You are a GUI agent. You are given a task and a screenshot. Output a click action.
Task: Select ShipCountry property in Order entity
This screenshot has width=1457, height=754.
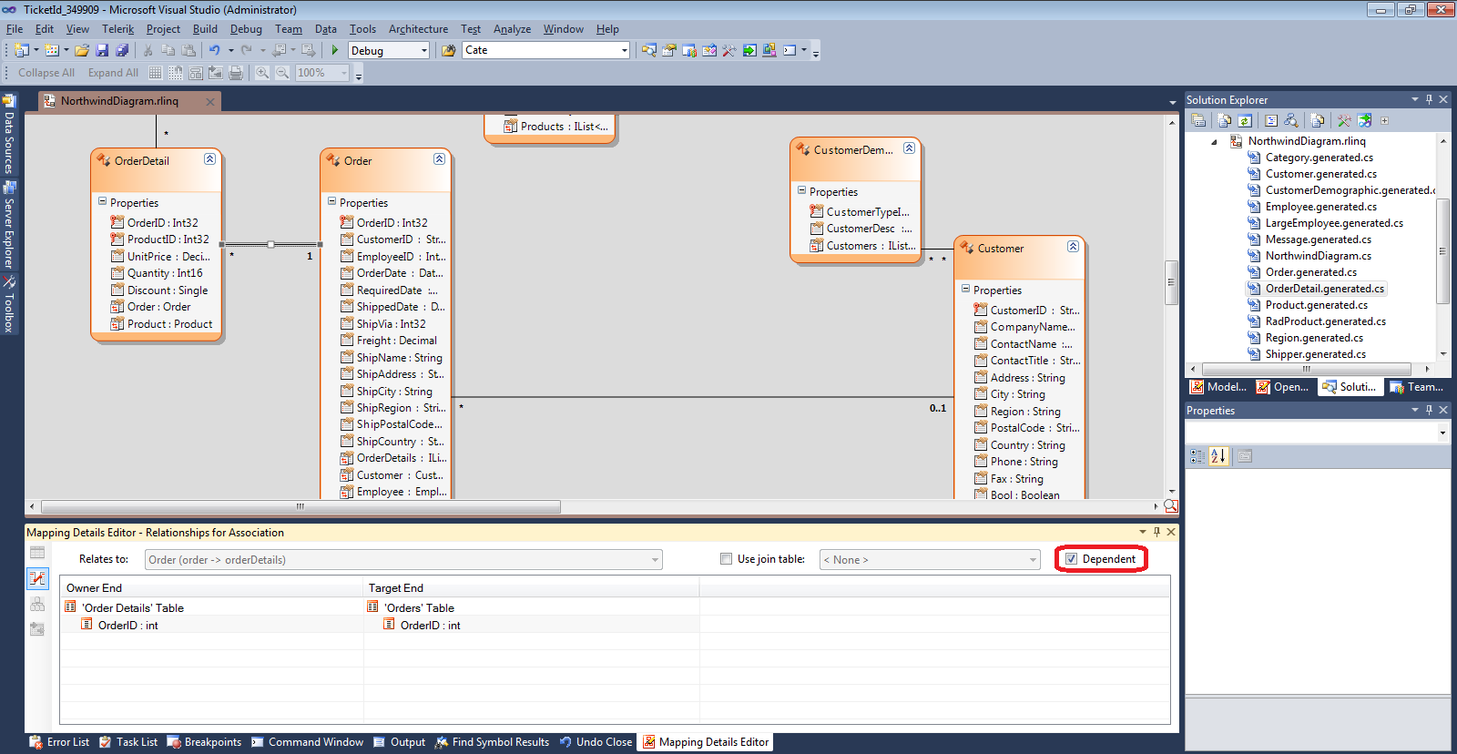(392, 442)
